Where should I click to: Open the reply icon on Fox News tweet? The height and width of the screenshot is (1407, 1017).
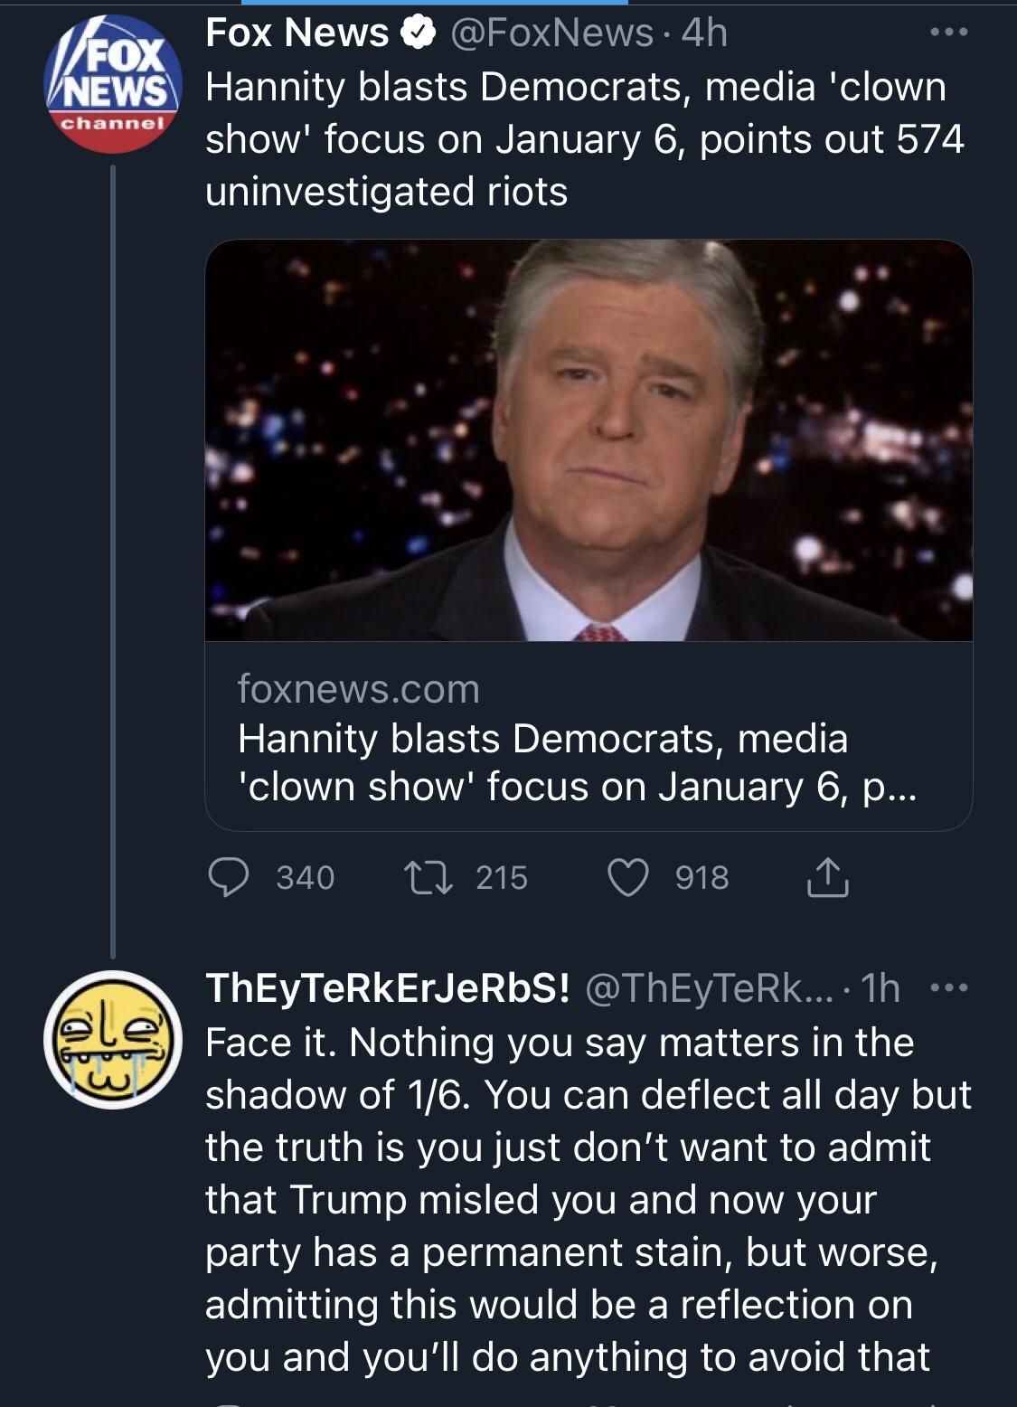pos(229,877)
